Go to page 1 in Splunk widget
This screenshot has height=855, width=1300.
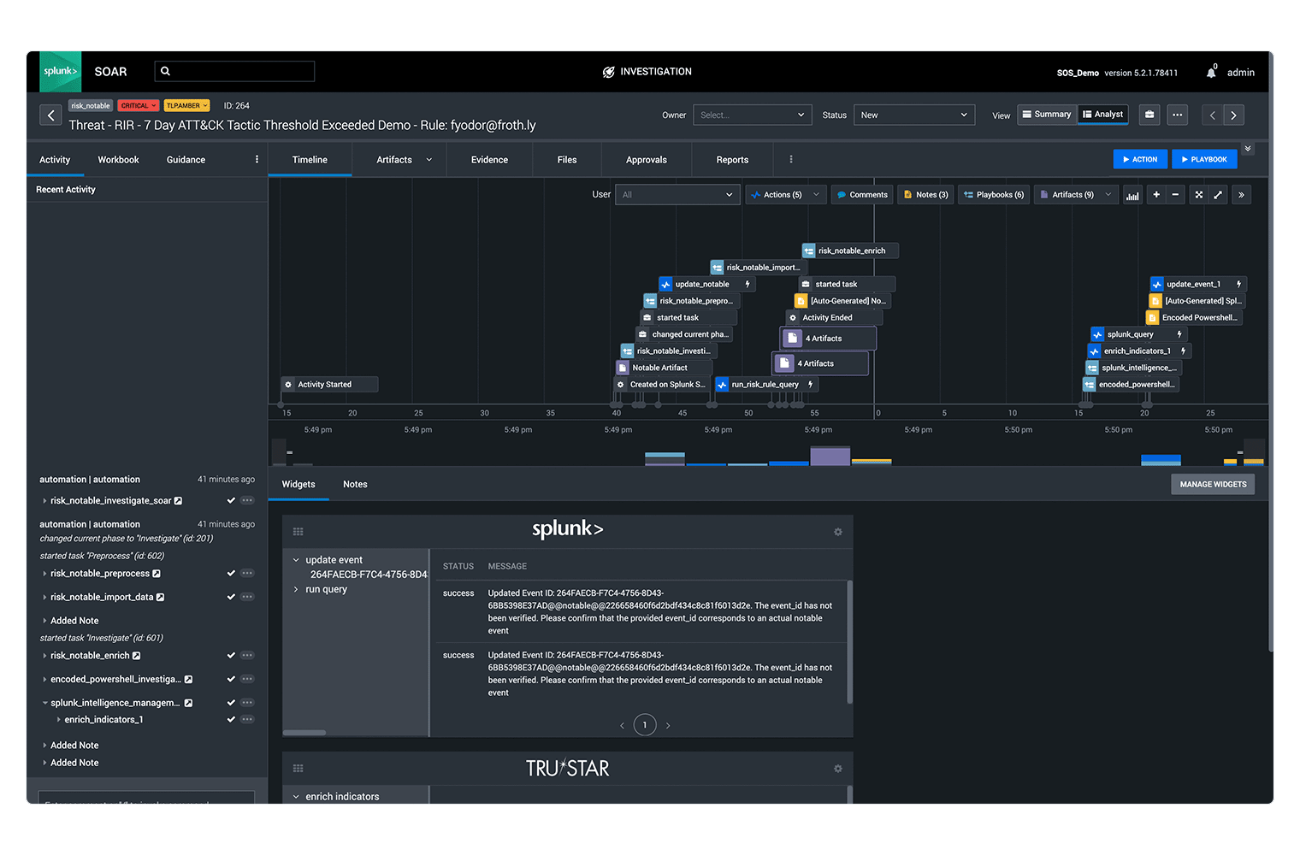(x=645, y=725)
